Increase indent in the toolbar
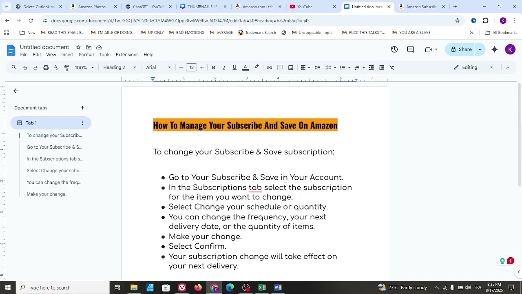Screen dimensions: 522x294 click(x=382, y=67)
